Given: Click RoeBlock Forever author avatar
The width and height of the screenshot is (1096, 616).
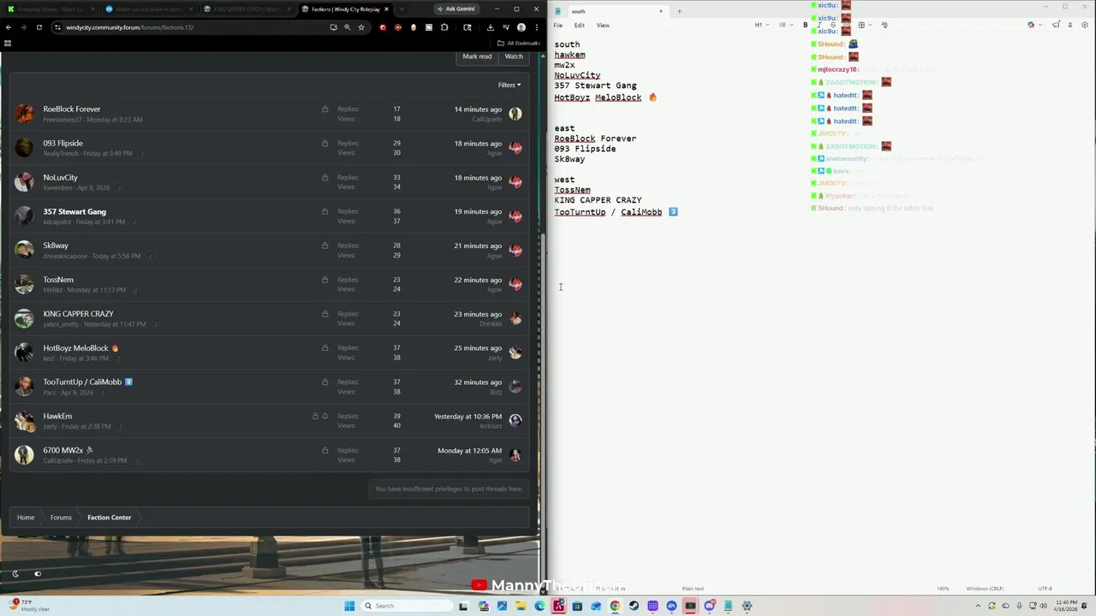Looking at the screenshot, I should pos(24,113).
